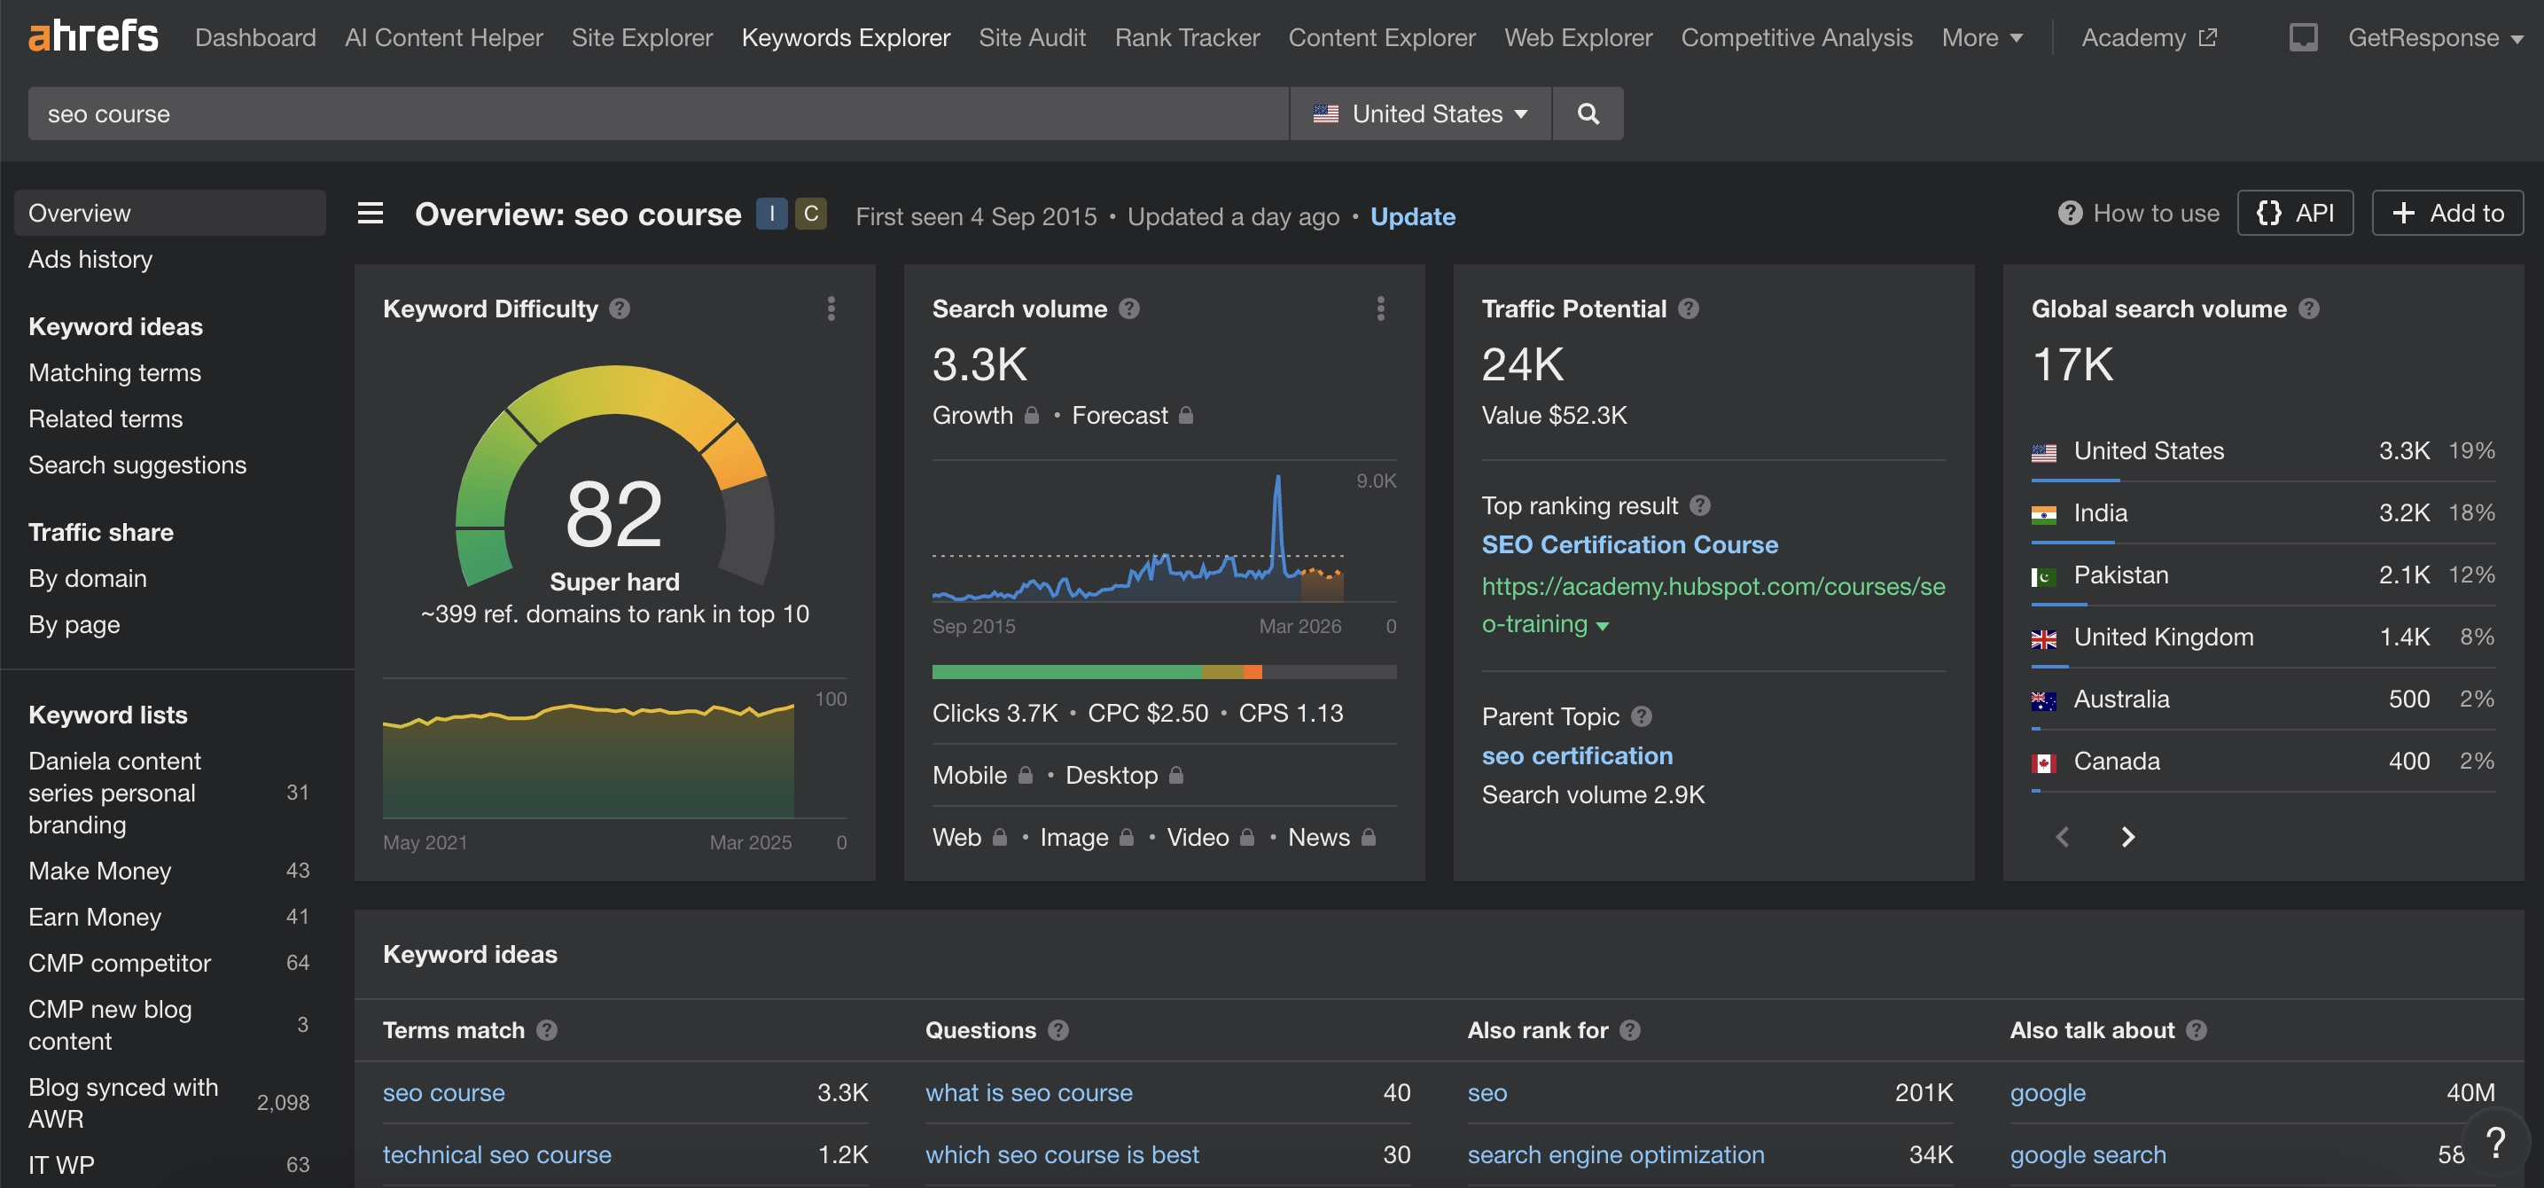
Task: Open the United States country dropdown
Action: coord(1420,113)
